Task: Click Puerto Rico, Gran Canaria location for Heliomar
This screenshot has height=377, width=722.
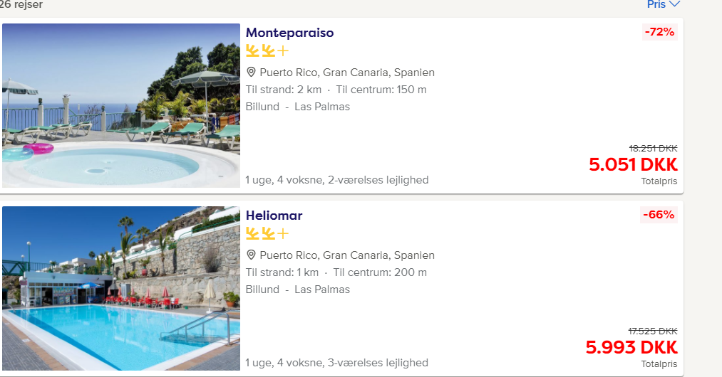Action: pyautogui.click(x=347, y=255)
